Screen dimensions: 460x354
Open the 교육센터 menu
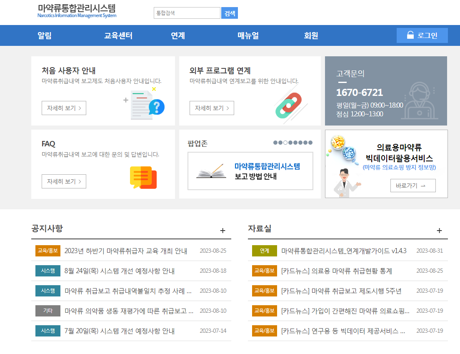118,35
